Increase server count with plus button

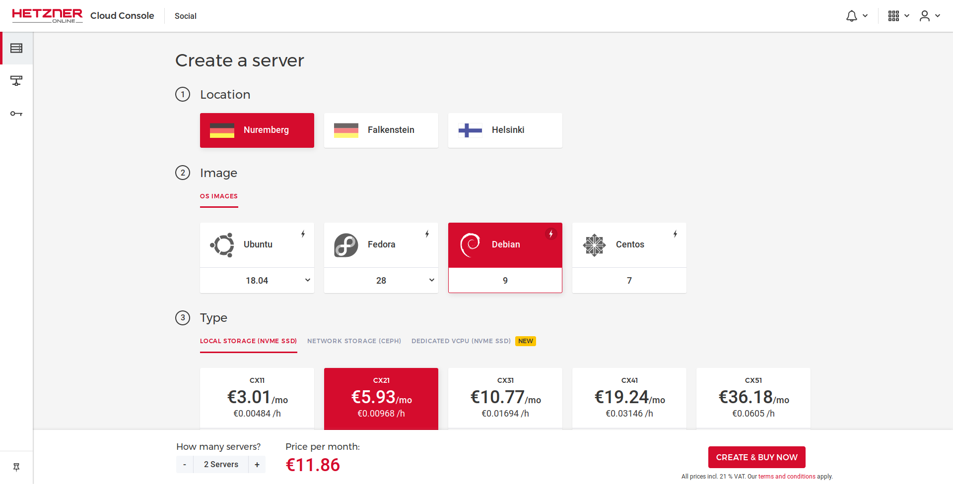point(257,465)
